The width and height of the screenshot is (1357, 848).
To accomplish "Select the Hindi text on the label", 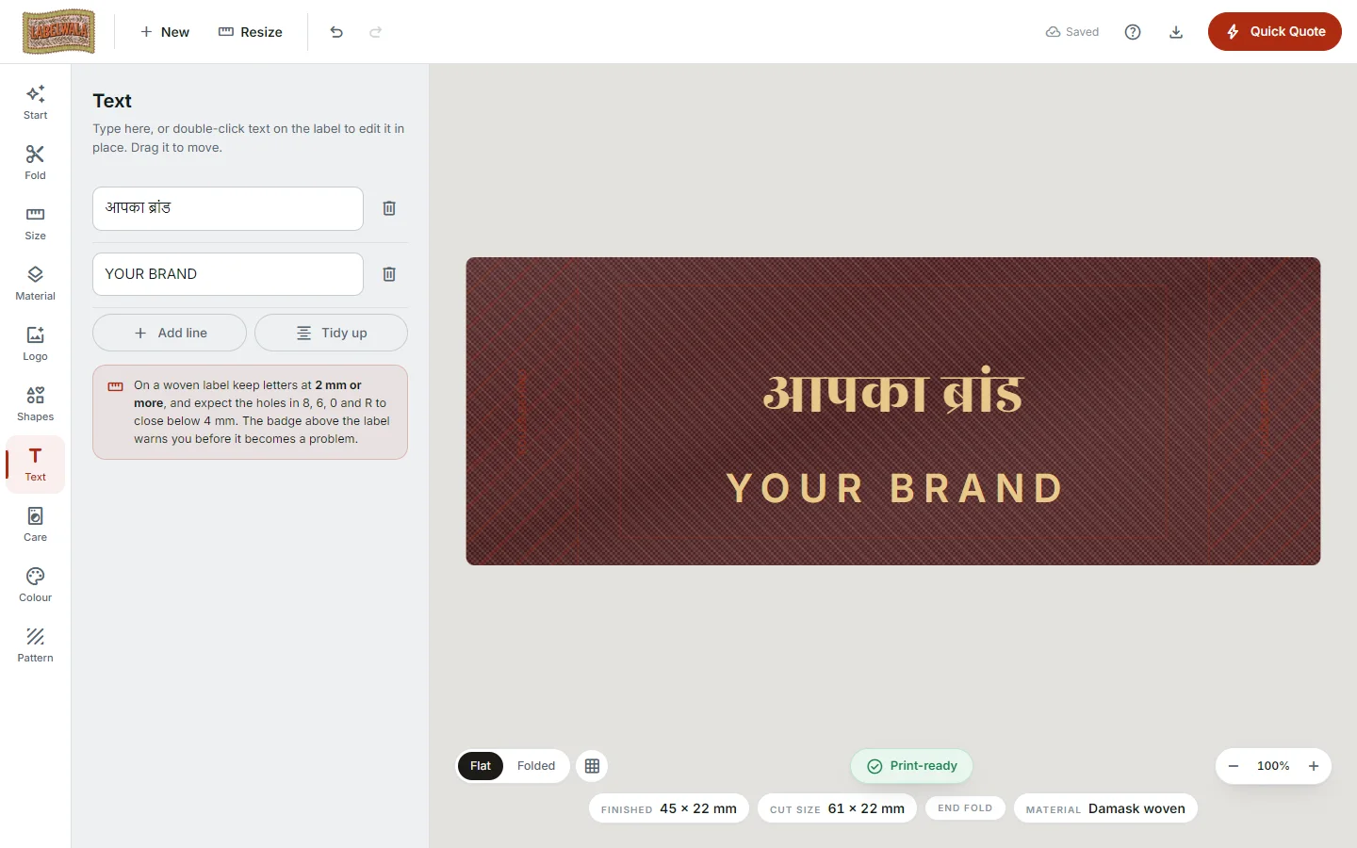I will 893,393.
